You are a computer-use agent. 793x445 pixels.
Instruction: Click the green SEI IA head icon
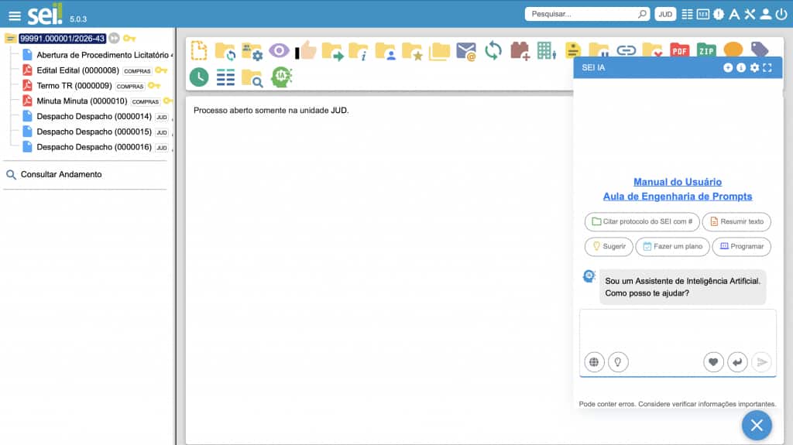pyautogui.click(x=281, y=77)
